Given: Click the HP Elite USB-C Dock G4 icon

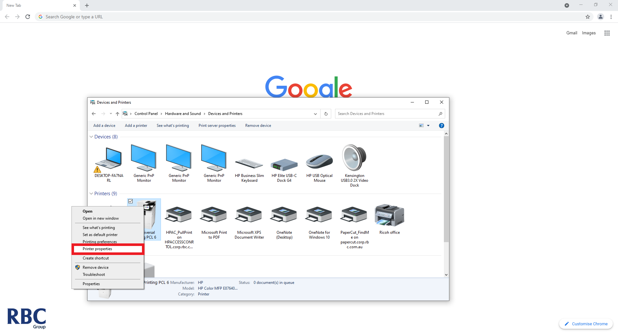Looking at the screenshot, I should [x=284, y=164].
